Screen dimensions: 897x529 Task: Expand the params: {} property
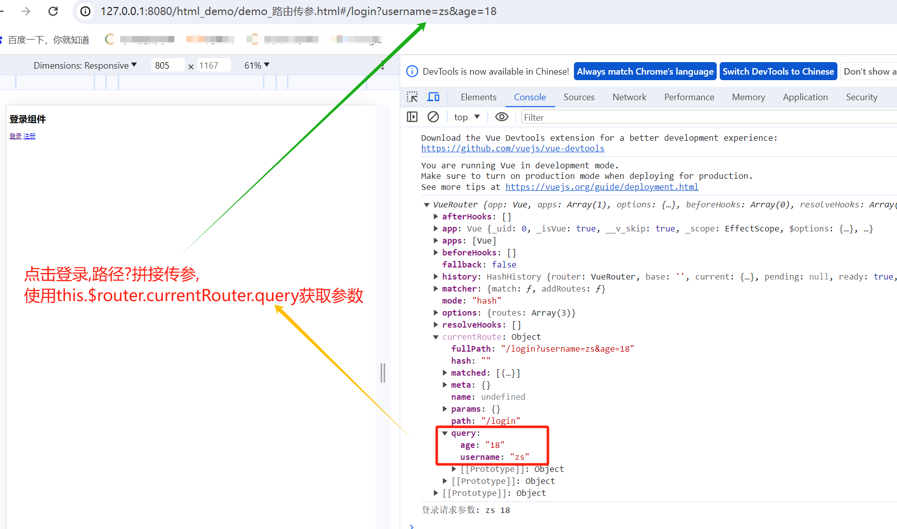pyautogui.click(x=445, y=409)
